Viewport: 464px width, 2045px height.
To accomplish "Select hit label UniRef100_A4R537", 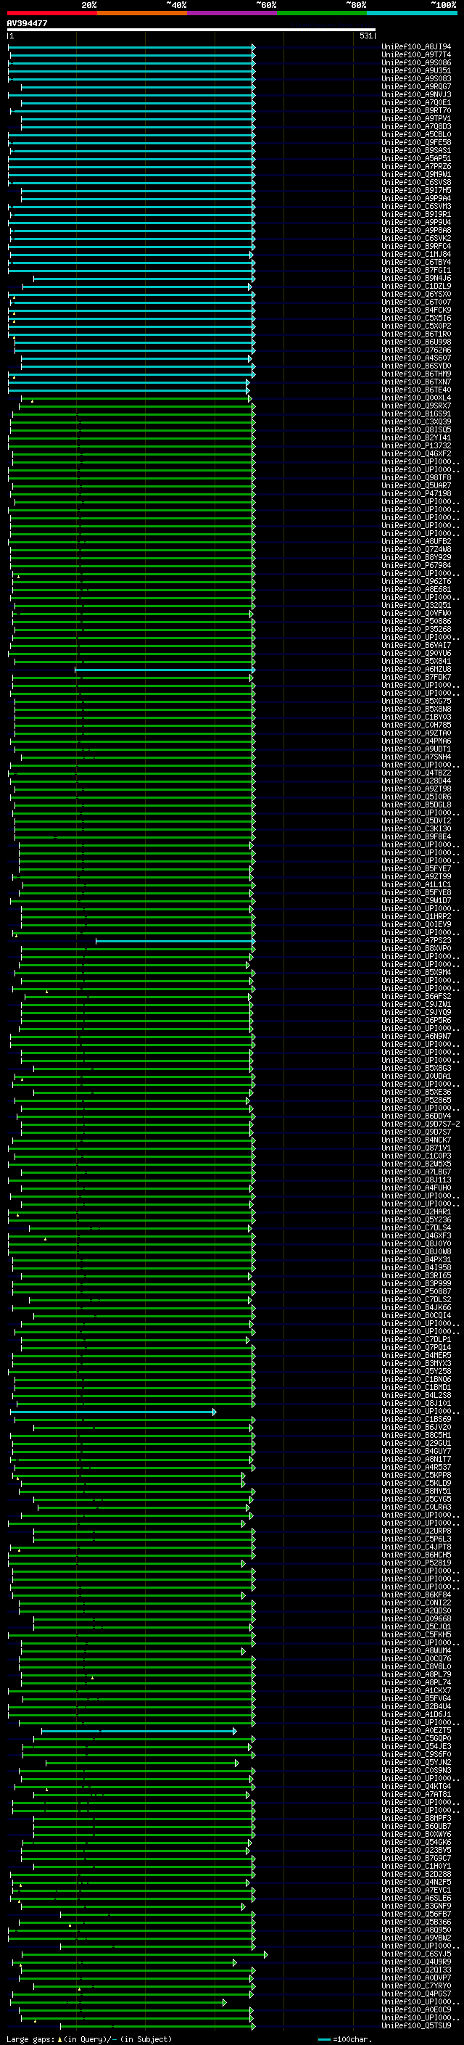I will (416, 1467).
